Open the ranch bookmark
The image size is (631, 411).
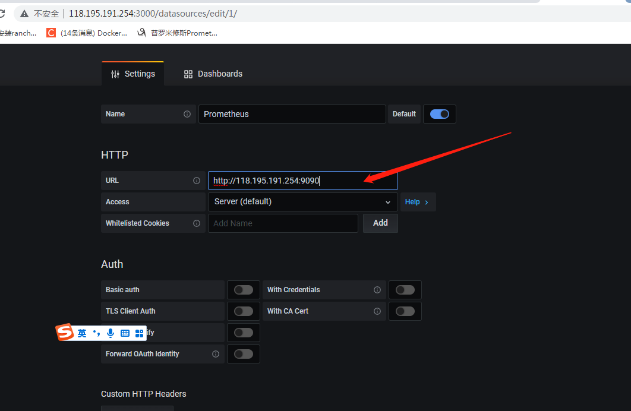(18, 33)
